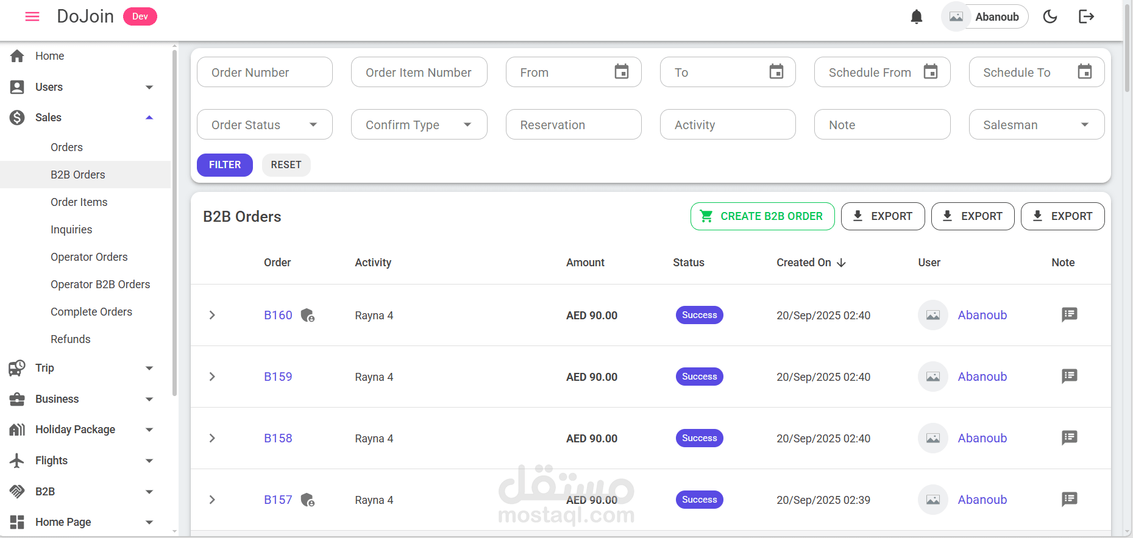Image resolution: width=1133 pixels, height=538 pixels.
Task: Open order B157 link
Action: [x=278, y=500]
